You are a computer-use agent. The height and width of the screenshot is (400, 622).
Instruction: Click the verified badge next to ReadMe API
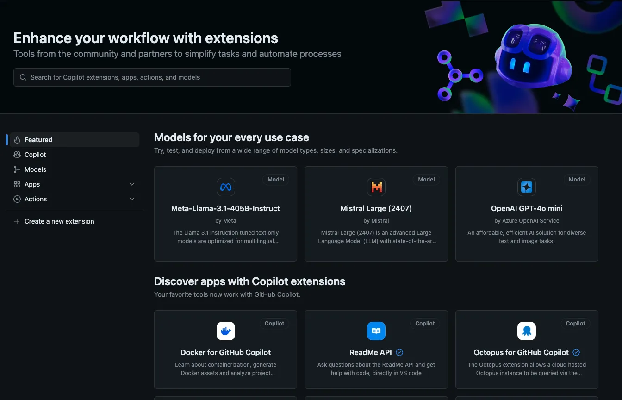pos(399,352)
